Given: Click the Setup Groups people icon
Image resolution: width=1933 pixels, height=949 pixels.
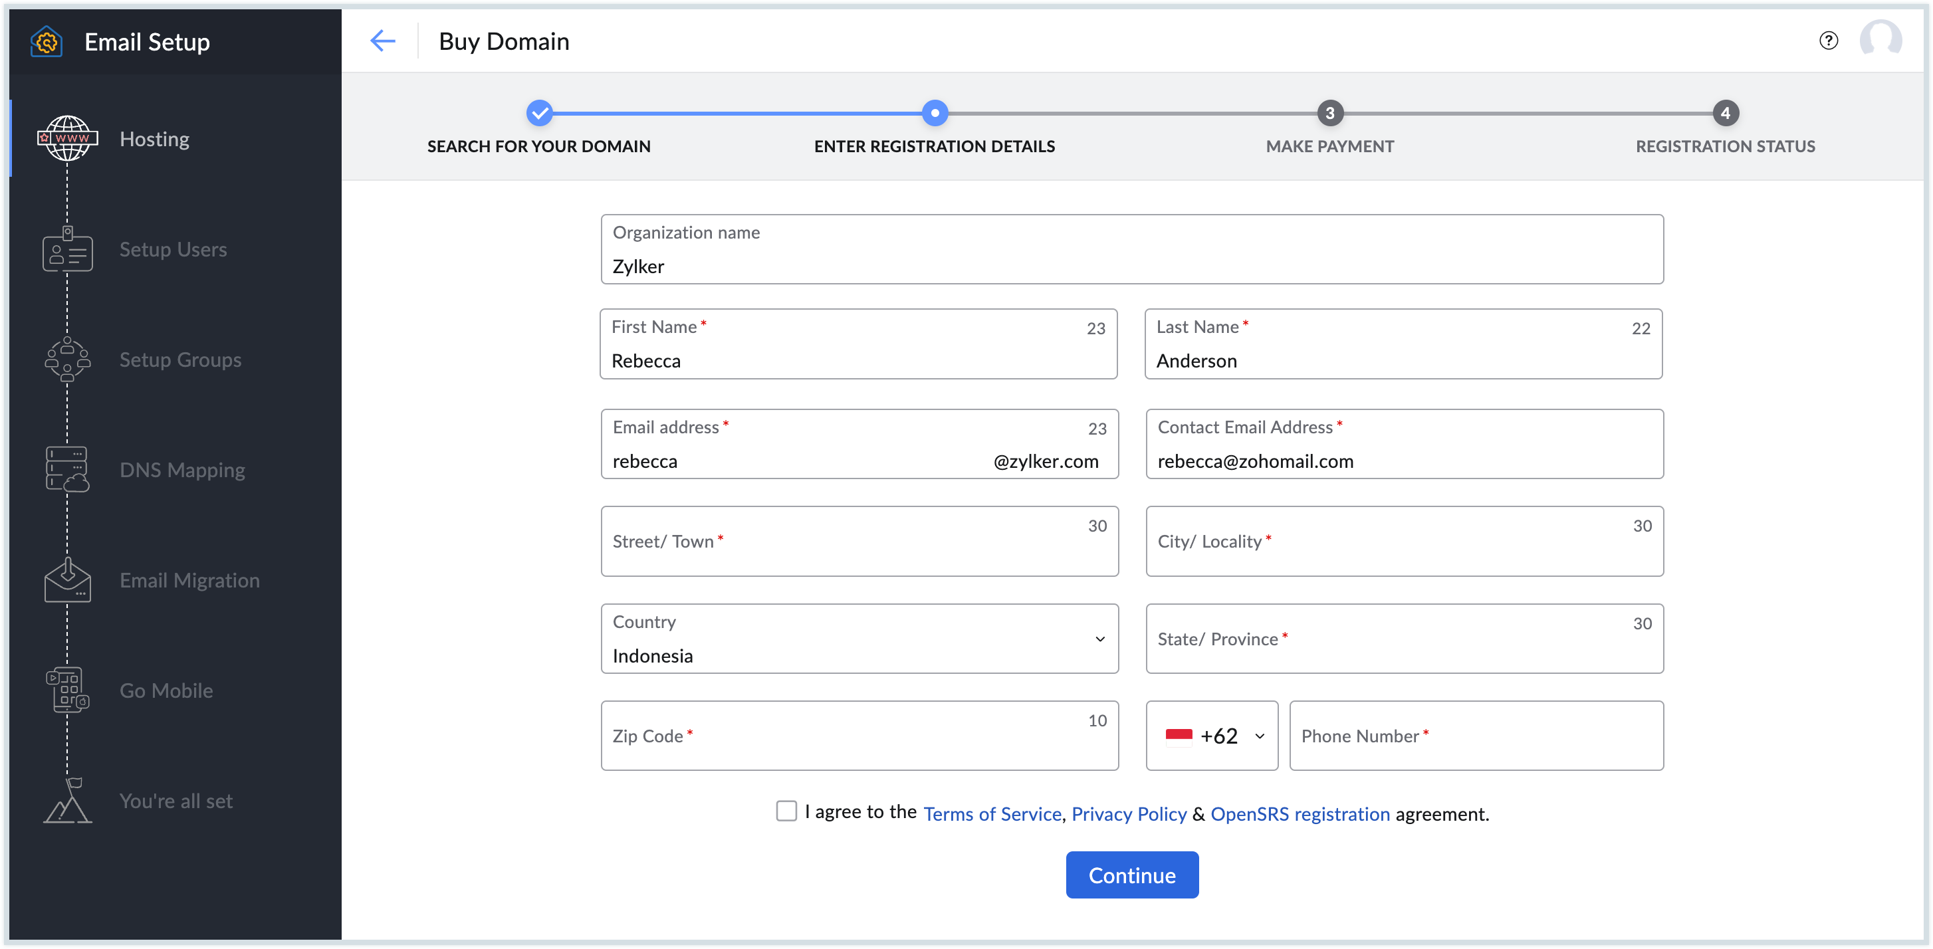Looking at the screenshot, I should tap(68, 360).
